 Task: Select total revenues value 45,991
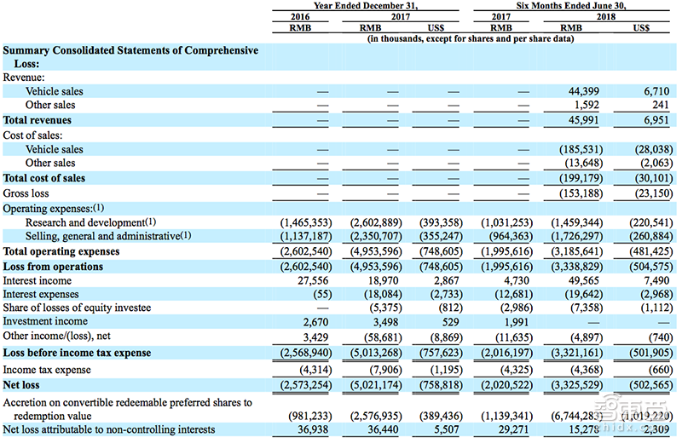click(x=584, y=120)
